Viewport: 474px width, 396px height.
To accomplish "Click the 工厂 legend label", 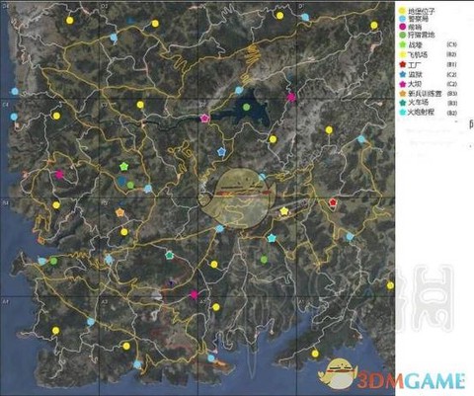I will point(414,65).
